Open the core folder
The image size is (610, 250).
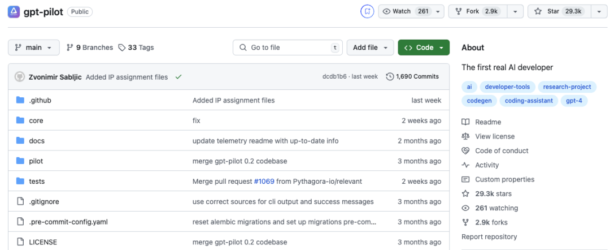click(x=36, y=120)
